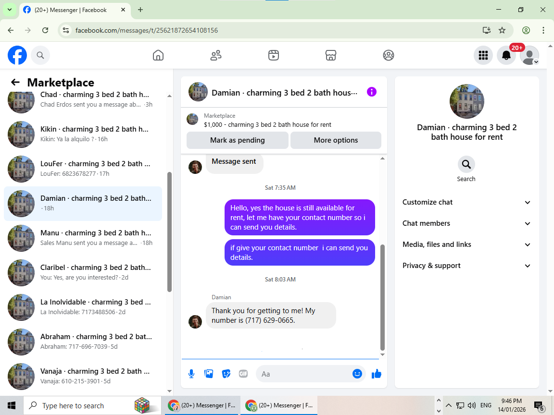The image size is (554, 415).
Task: Open the Friends icon in top navigation
Action: pyautogui.click(x=216, y=55)
